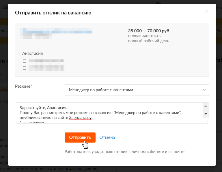Click the blurred grey company name below the title
Screen dimensions: 222x172
click(36, 36)
